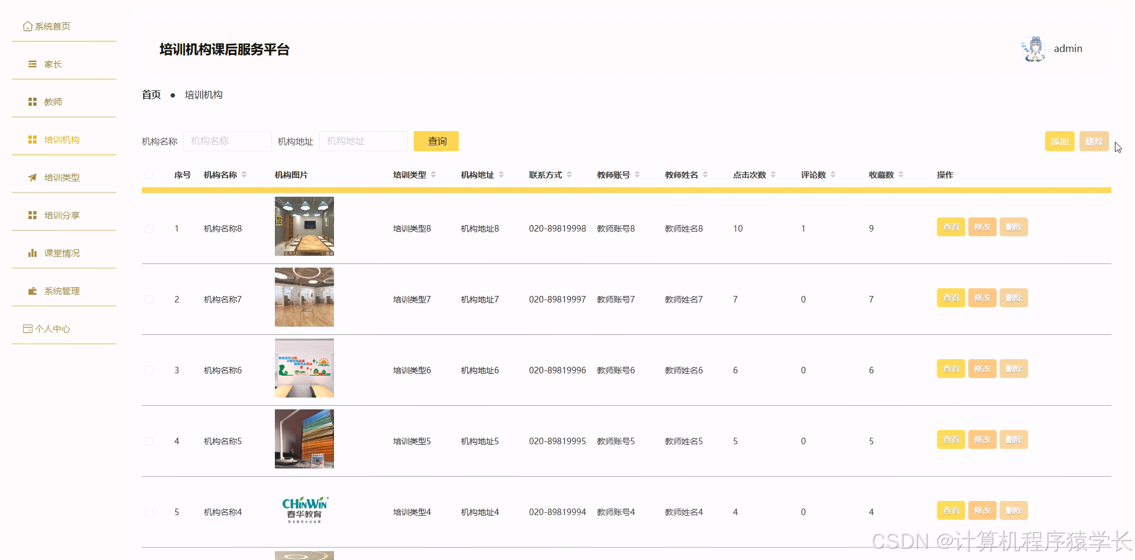This screenshot has height=560, width=1135.
Task: Click 删除 for row 机构名称6
Action: (x=1014, y=369)
